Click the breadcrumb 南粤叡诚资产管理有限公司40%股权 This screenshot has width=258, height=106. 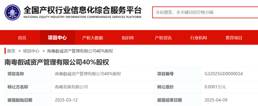click(x=80, y=51)
